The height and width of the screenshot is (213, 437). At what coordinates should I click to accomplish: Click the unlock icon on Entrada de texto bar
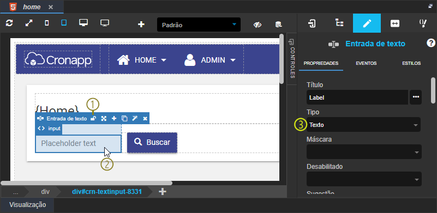[93, 119]
